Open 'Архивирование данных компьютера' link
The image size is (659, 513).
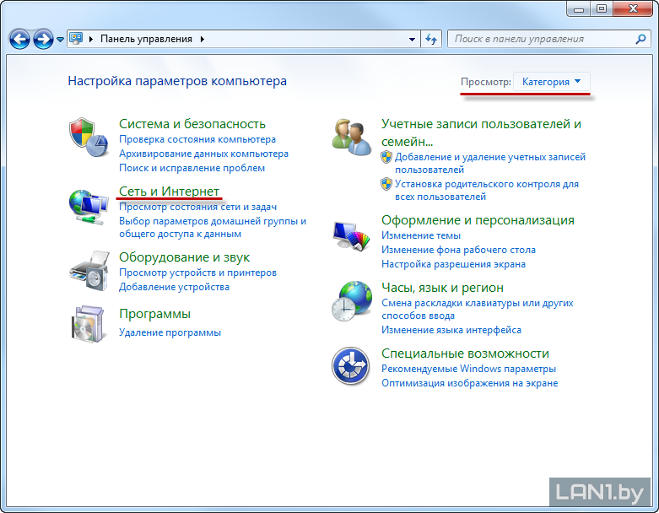click(x=204, y=154)
